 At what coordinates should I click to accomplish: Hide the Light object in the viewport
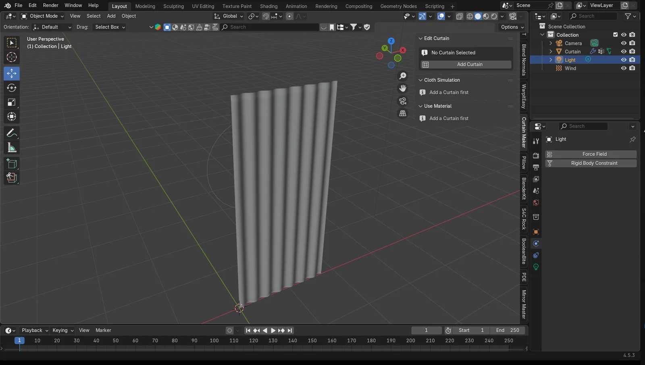[x=623, y=59]
